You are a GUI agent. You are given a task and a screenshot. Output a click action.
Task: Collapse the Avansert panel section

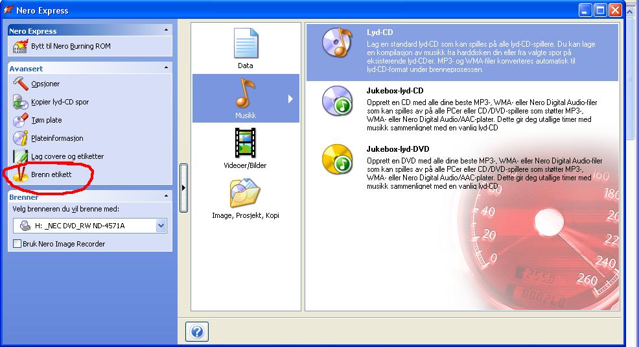(166, 67)
